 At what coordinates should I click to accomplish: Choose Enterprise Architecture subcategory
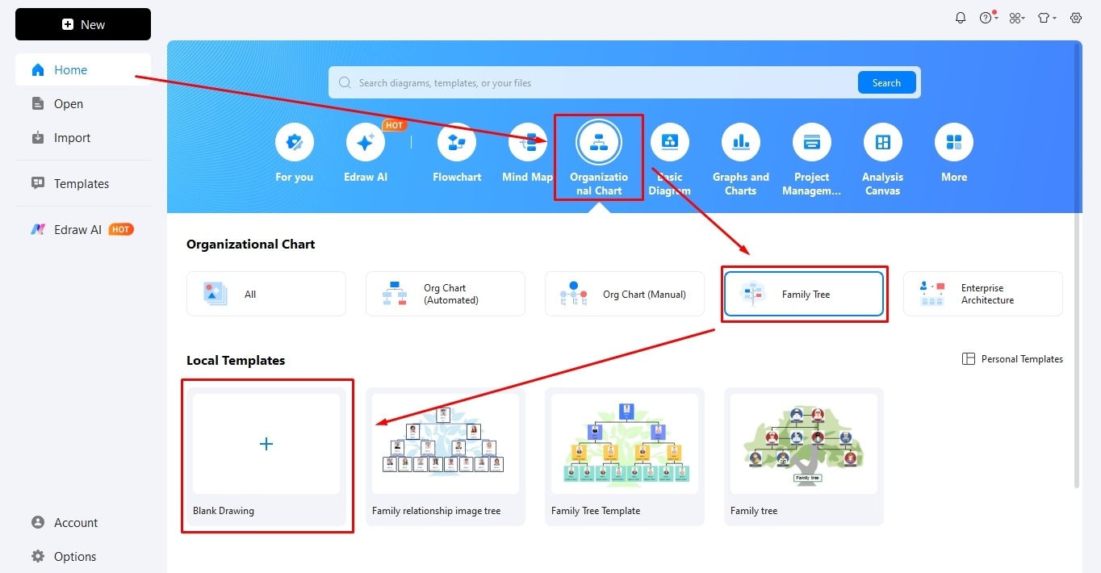click(983, 294)
